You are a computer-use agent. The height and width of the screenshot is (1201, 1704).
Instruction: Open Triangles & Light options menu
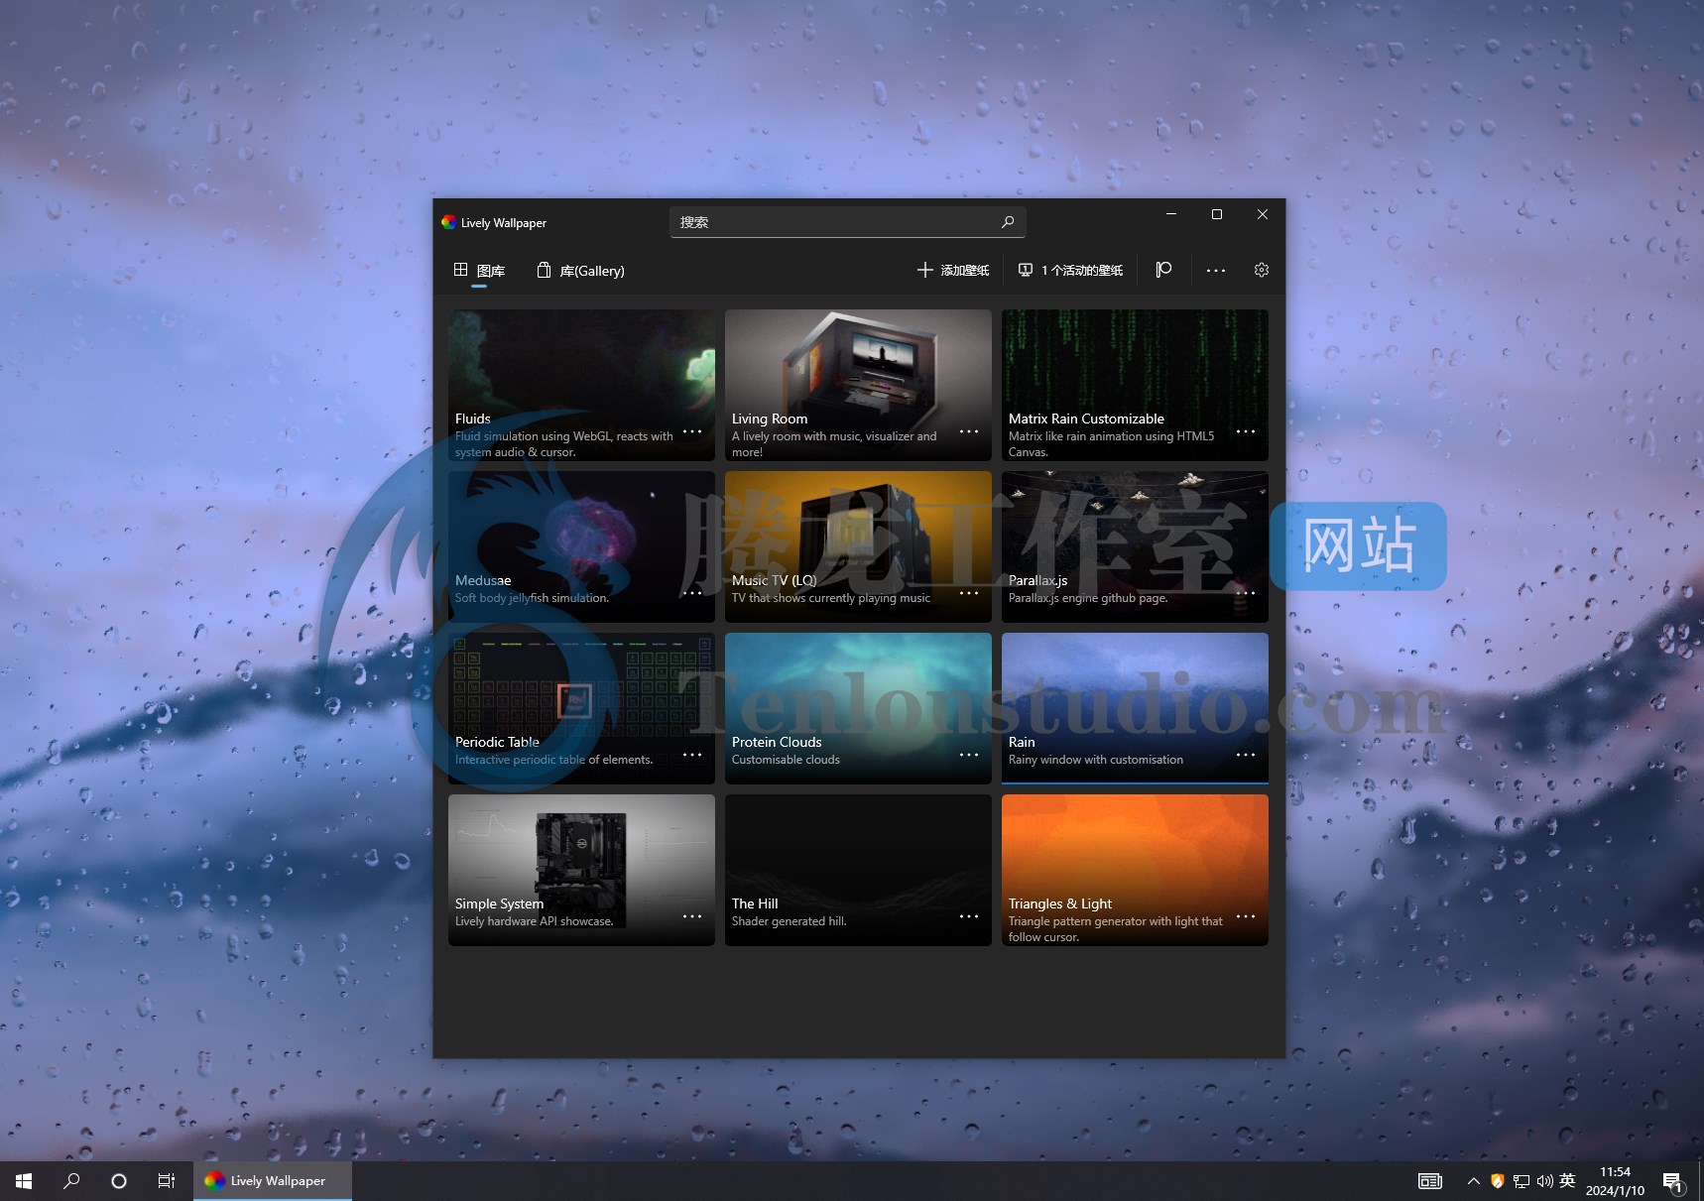1246,917
